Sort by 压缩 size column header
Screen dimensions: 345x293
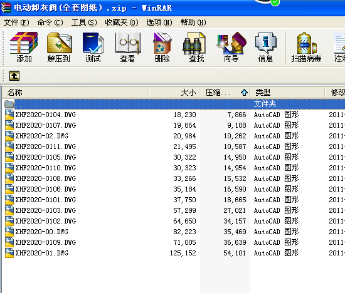click(225, 93)
